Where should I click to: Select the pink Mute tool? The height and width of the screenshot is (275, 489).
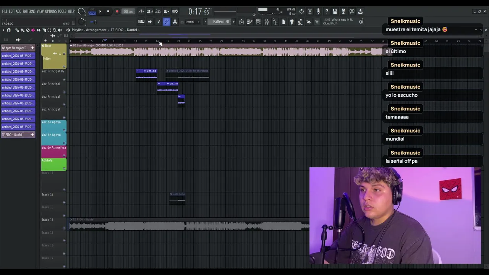[x=33, y=30]
